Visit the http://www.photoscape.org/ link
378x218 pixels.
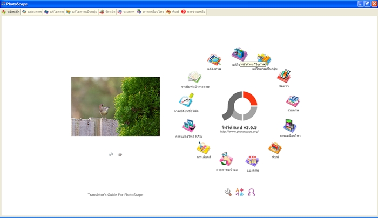(x=239, y=132)
